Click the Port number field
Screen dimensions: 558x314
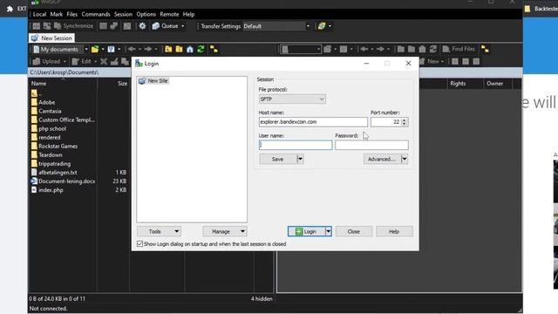(x=385, y=122)
